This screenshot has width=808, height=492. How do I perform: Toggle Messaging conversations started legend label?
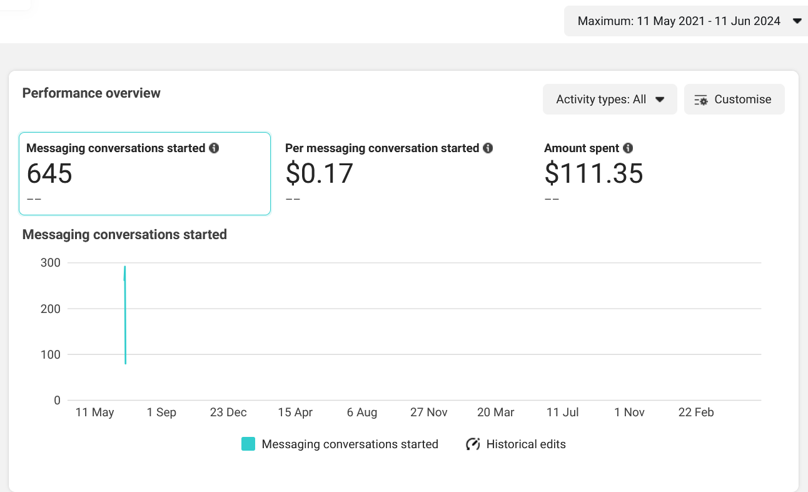(350, 444)
